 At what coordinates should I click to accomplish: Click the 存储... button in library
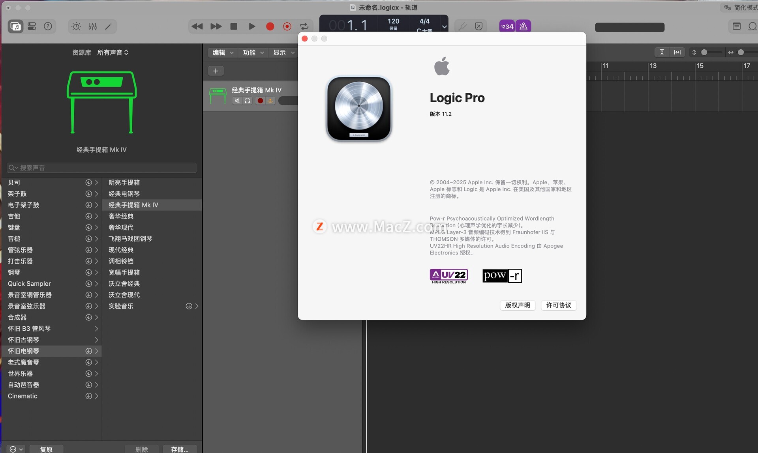coord(180,449)
